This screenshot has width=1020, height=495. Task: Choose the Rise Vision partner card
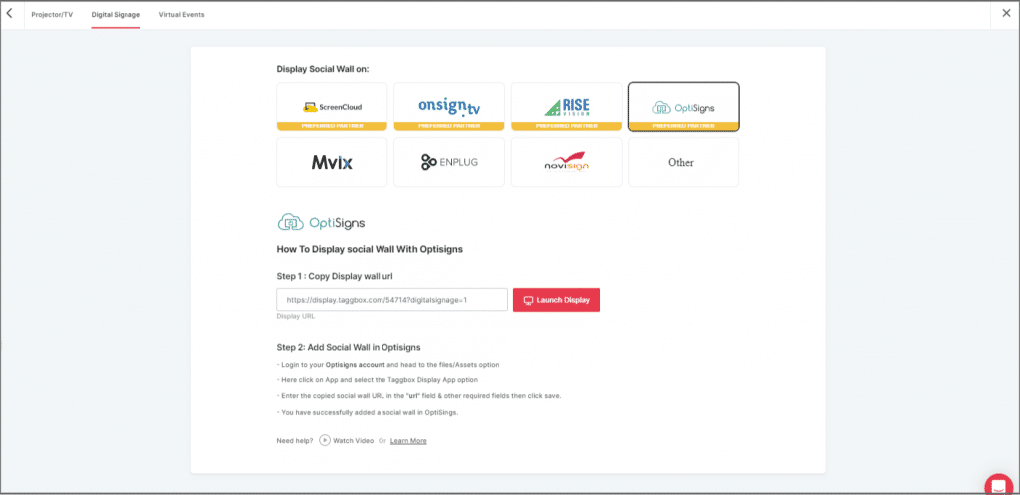[566, 107]
